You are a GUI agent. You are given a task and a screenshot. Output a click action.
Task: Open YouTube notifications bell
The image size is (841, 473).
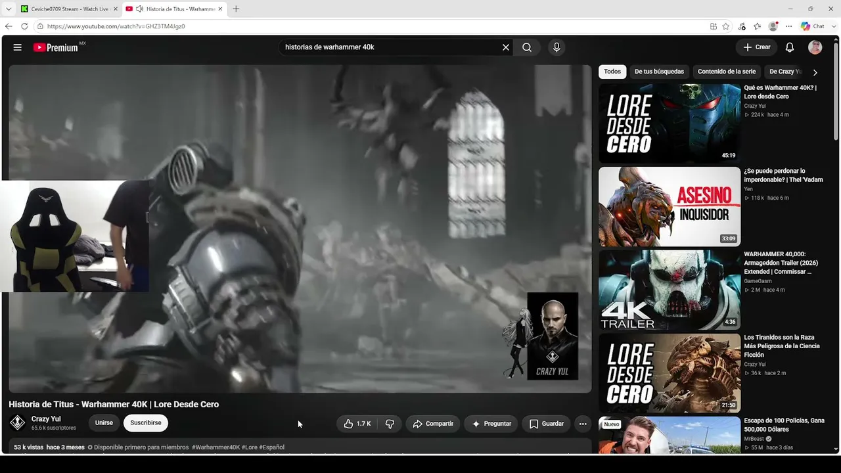click(x=790, y=47)
